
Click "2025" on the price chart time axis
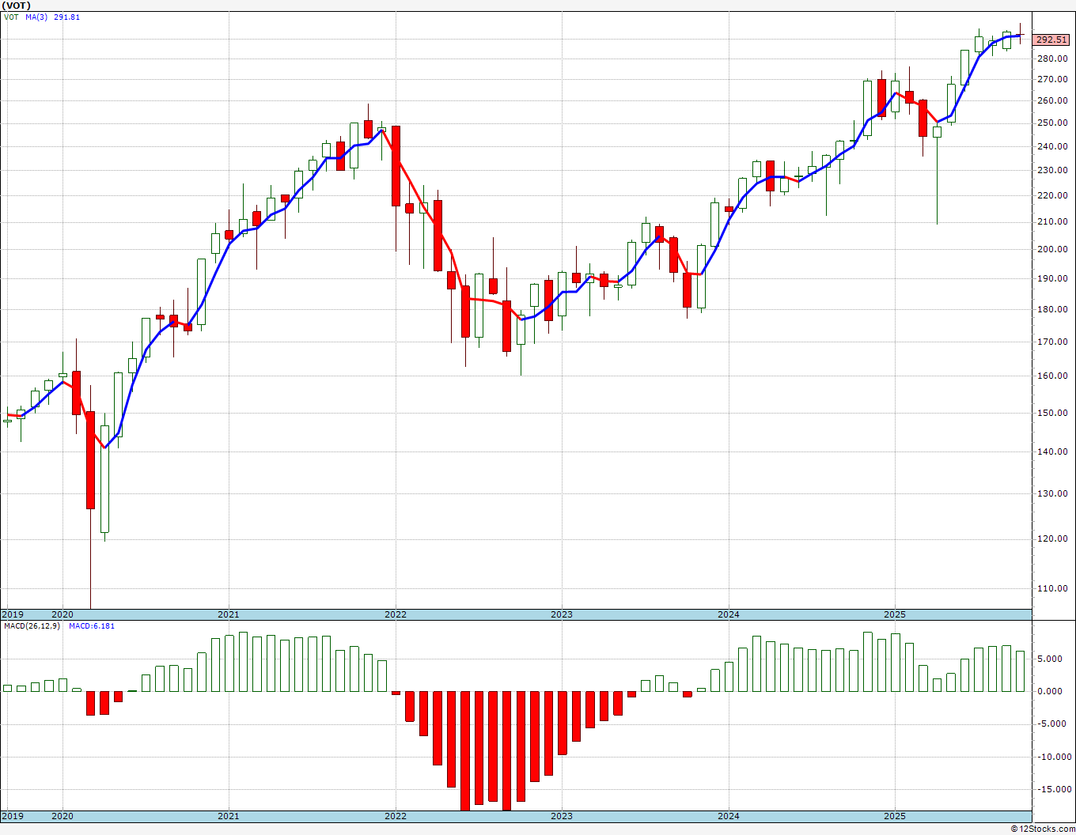pyautogui.click(x=895, y=614)
